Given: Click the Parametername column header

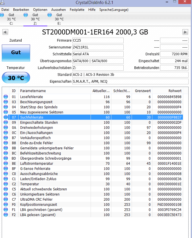Looking at the screenshot, I should click(55, 91).
